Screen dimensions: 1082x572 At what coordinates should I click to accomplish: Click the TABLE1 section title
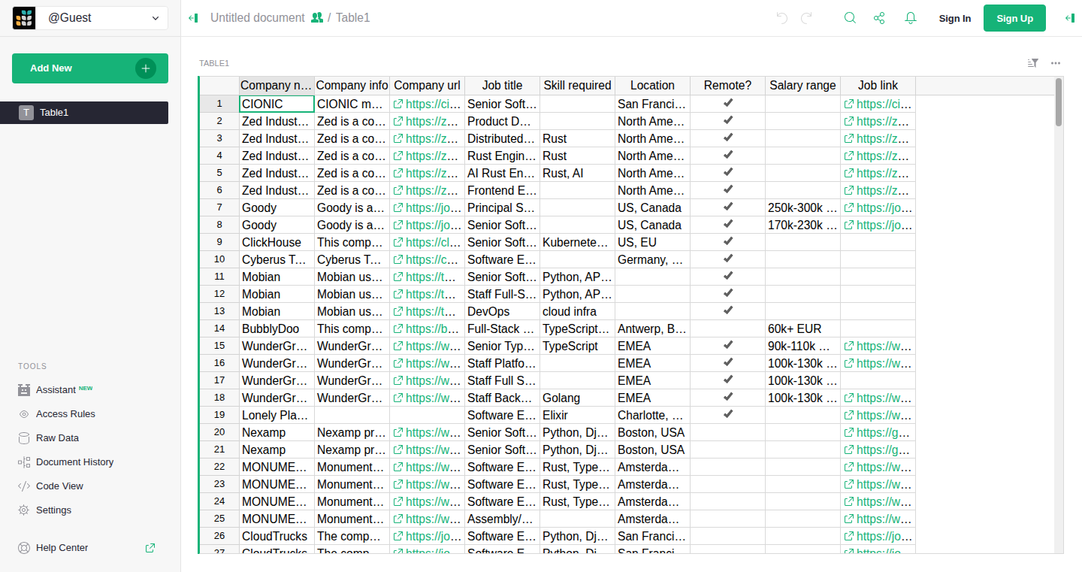pyautogui.click(x=214, y=63)
